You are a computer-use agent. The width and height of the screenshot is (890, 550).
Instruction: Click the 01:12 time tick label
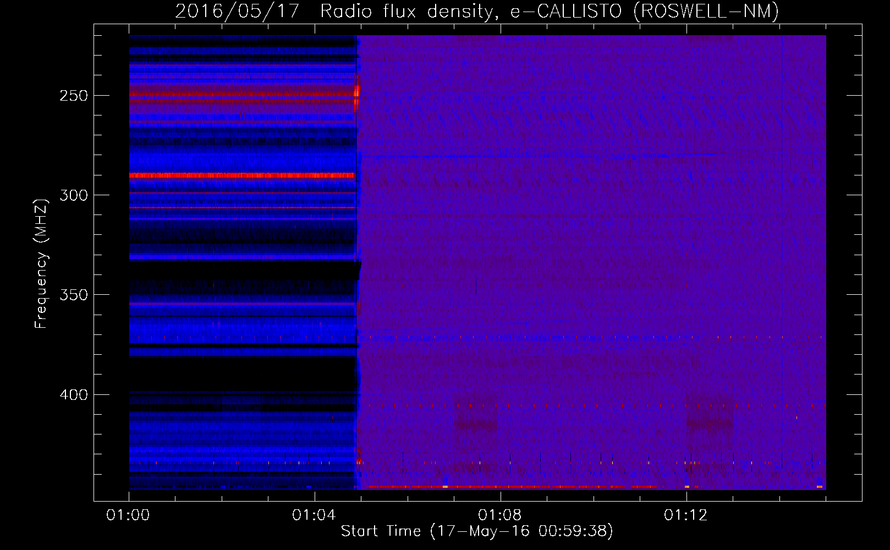686,515
